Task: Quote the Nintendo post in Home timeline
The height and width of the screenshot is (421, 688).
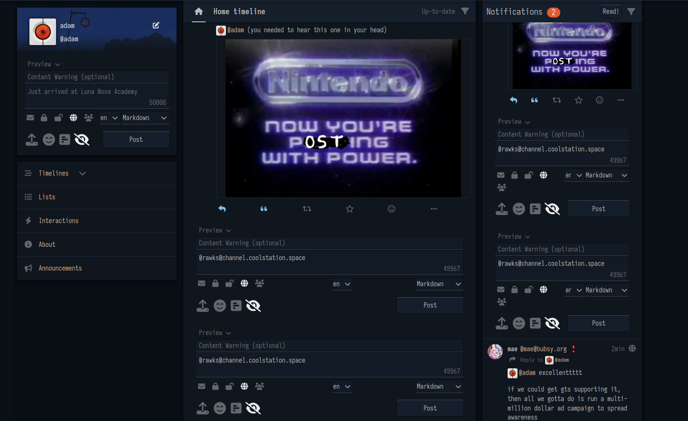Action: 264,209
